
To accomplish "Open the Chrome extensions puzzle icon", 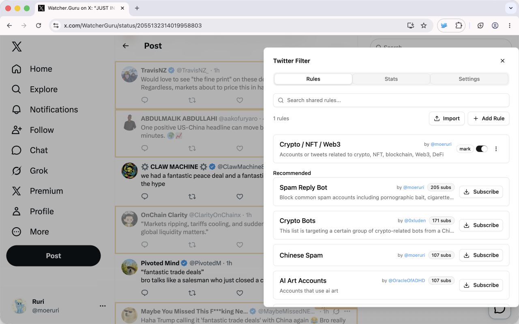I will pyautogui.click(x=459, y=26).
